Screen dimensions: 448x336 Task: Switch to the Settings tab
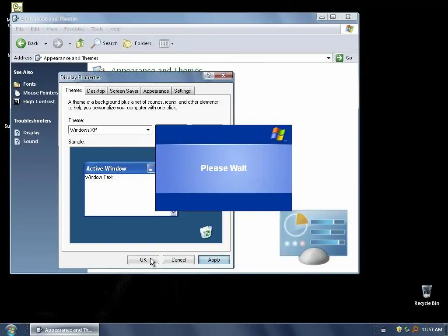pyautogui.click(x=182, y=91)
